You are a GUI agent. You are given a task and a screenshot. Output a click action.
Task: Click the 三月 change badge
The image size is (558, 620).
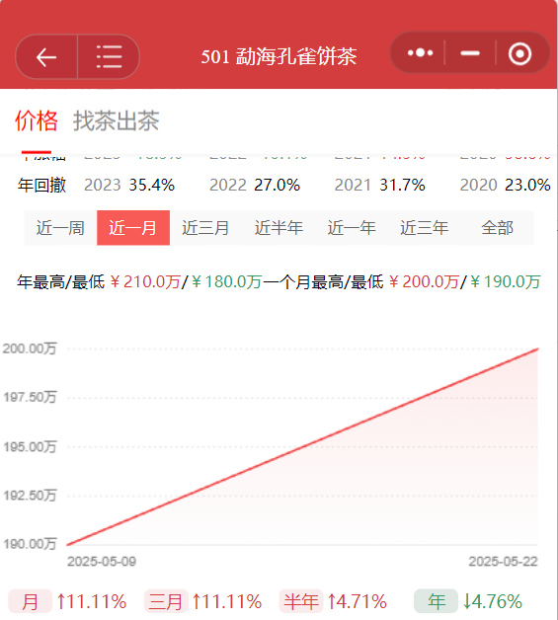tap(166, 601)
